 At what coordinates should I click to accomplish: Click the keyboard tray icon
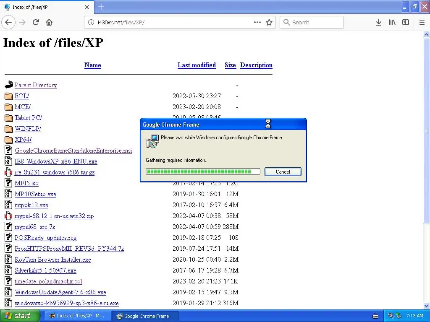coord(375,316)
